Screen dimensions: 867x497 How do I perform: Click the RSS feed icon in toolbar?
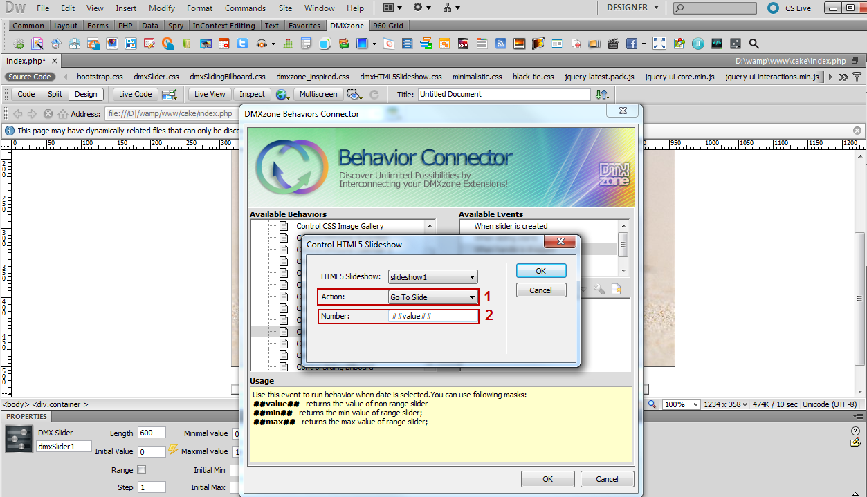click(x=500, y=43)
